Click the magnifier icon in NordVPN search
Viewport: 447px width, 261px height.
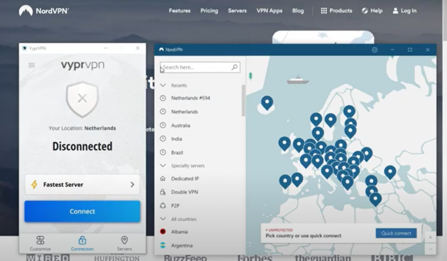point(234,67)
